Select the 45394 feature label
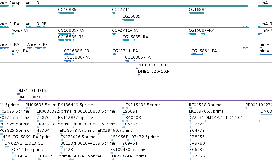 tap(43, 131)
